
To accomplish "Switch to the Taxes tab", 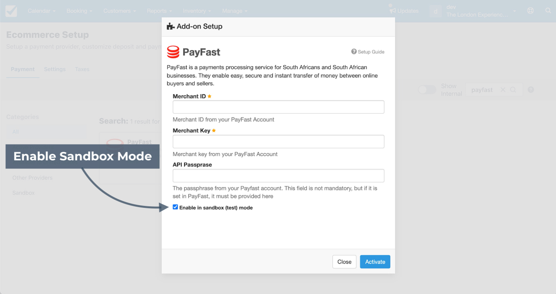I will 82,69.
